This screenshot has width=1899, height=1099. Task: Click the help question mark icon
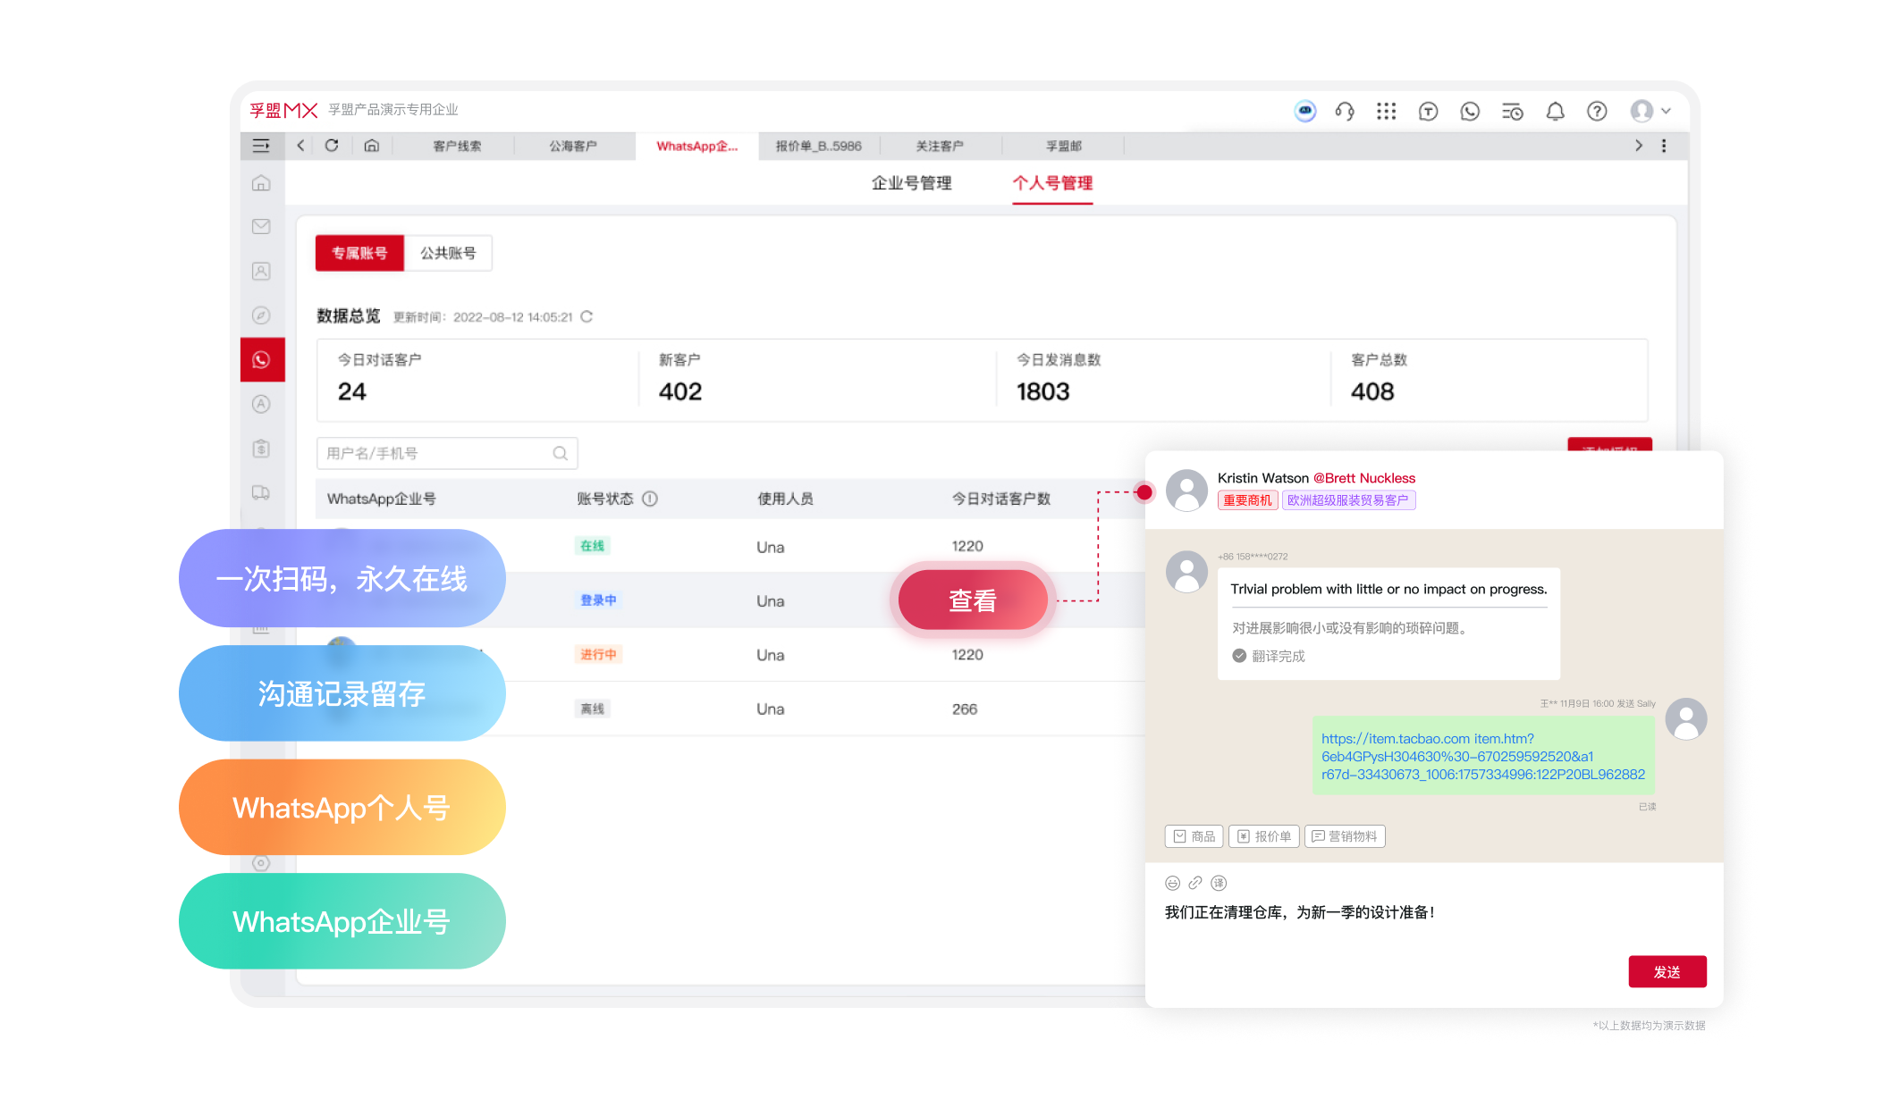pyautogui.click(x=1596, y=111)
